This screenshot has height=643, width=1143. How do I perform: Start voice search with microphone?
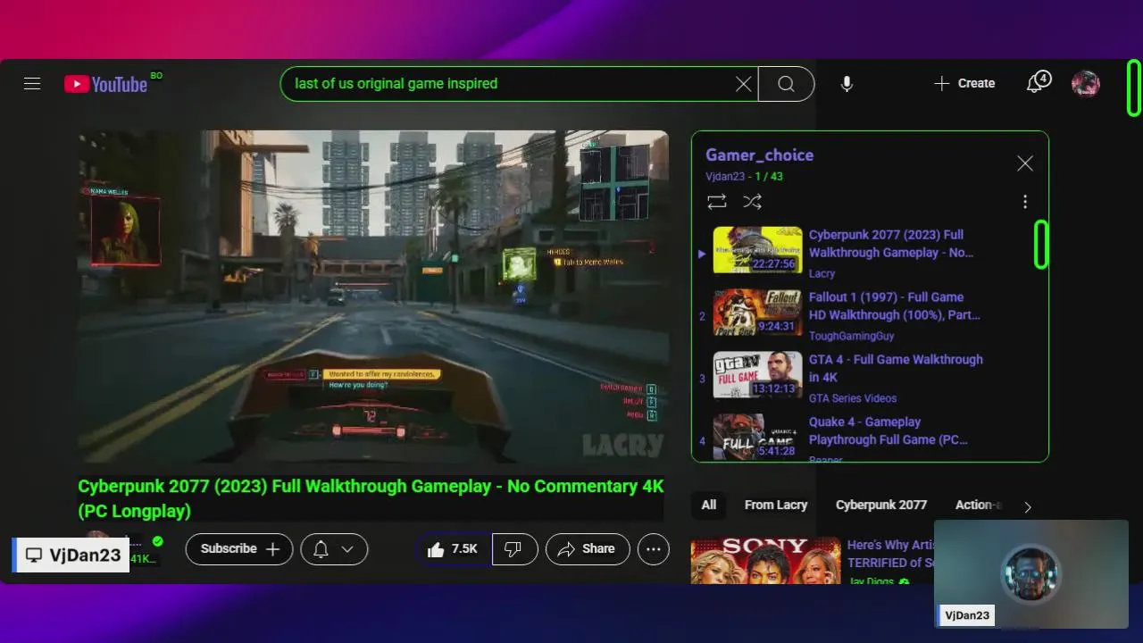[847, 83]
